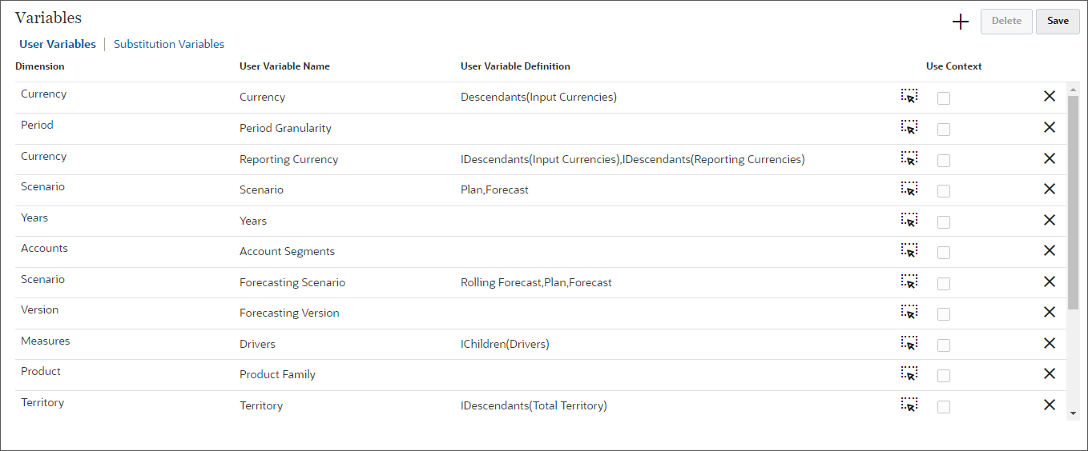
Task: Switch to Substitution Variables tab
Action: (169, 44)
